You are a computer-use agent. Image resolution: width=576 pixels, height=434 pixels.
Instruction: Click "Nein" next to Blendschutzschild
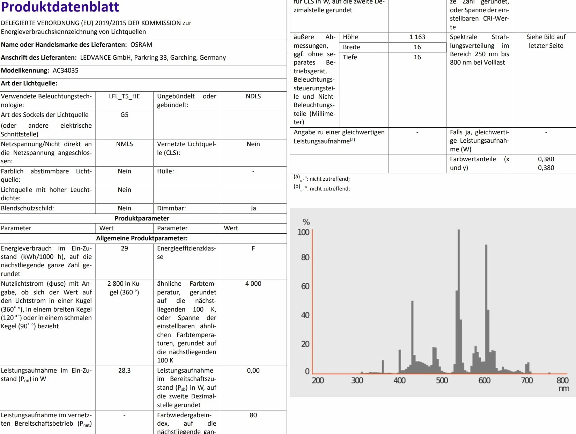pos(124,208)
